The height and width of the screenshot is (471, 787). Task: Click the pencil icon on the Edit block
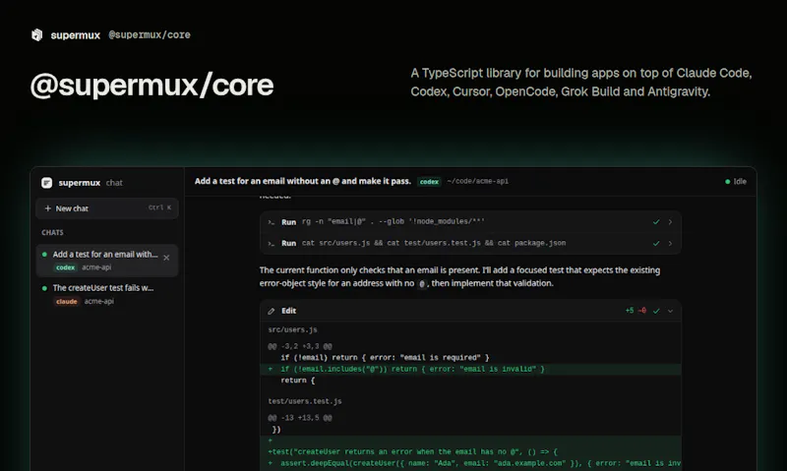pos(272,311)
